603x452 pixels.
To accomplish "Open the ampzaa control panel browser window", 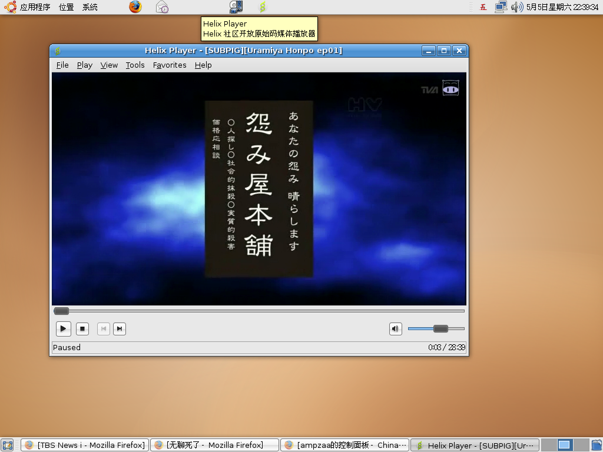I will [x=344, y=445].
